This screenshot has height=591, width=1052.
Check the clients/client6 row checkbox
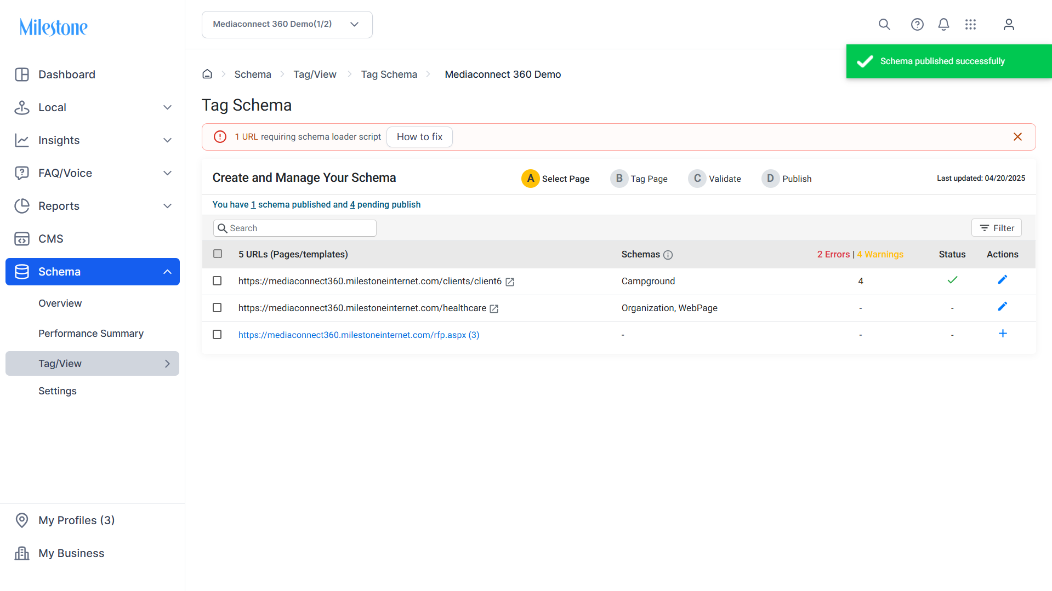(x=217, y=281)
